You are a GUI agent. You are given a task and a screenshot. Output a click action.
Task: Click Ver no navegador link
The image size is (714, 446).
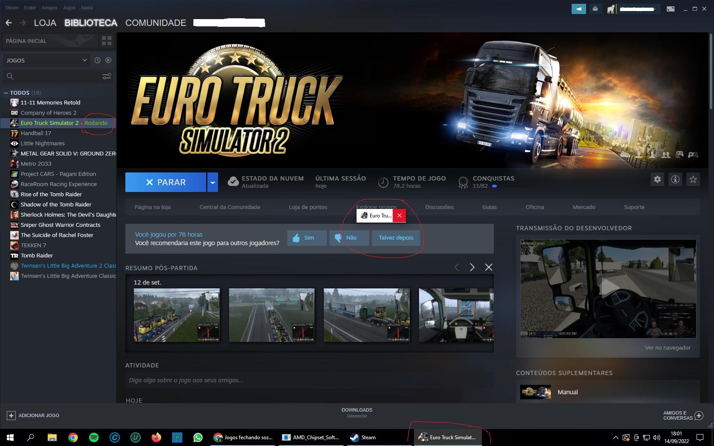pos(668,347)
